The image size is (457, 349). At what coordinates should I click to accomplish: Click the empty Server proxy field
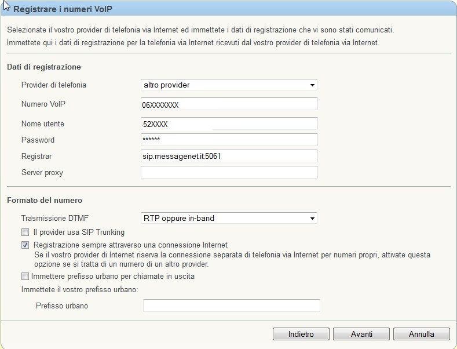pos(229,172)
